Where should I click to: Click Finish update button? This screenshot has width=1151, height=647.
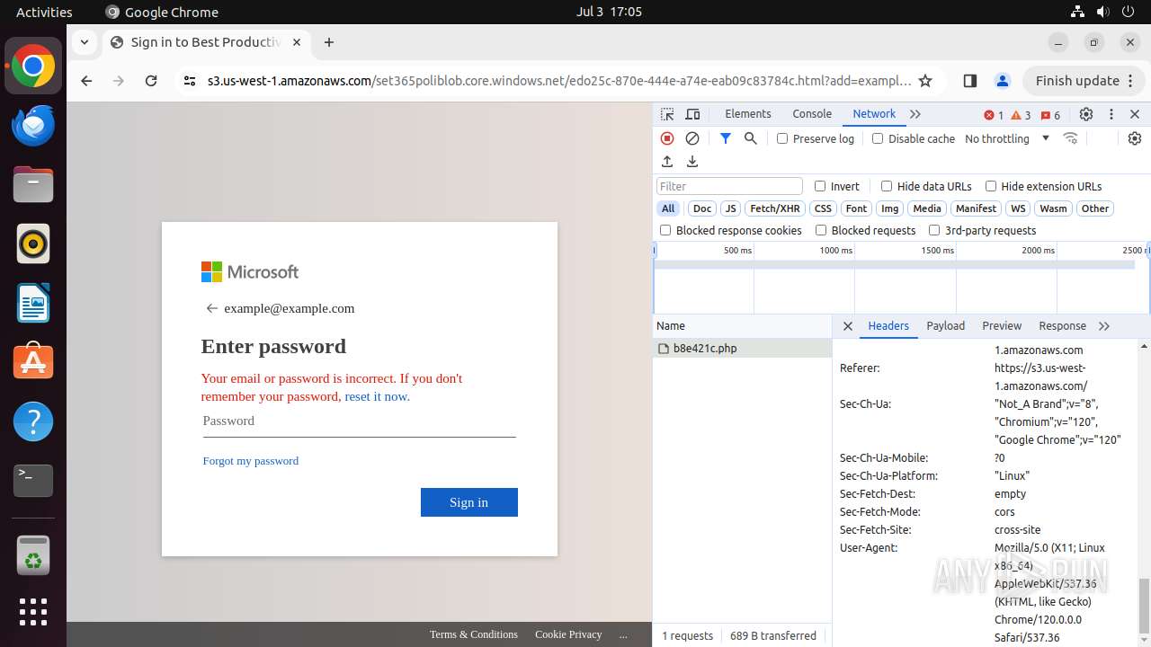[x=1084, y=81]
